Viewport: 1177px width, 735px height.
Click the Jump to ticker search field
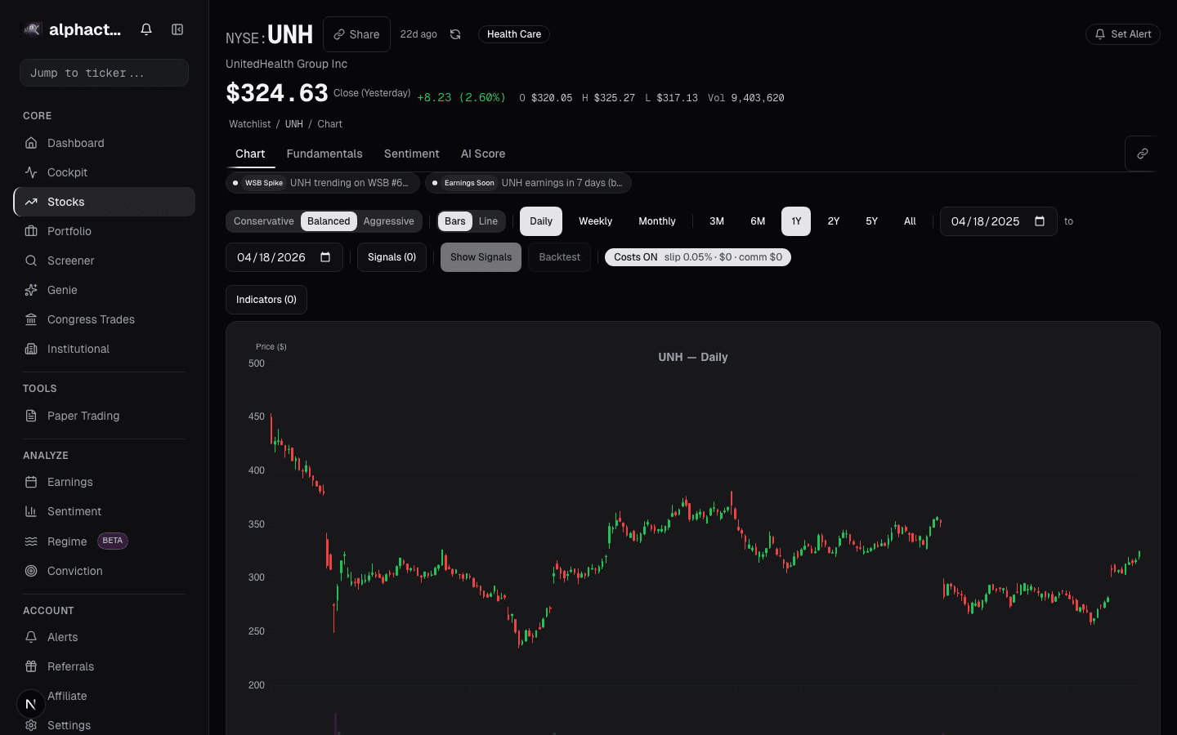pyautogui.click(x=104, y=73)
